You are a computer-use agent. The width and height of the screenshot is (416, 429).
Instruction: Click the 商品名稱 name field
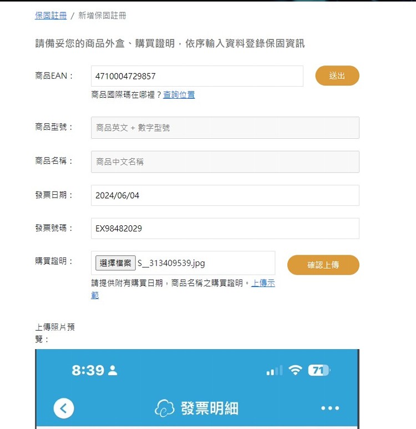[x=225, y=161]
